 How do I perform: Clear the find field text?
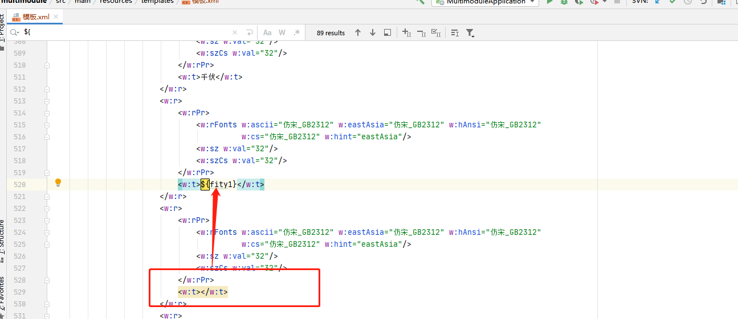pyautogui.click(x=235, y=33)
